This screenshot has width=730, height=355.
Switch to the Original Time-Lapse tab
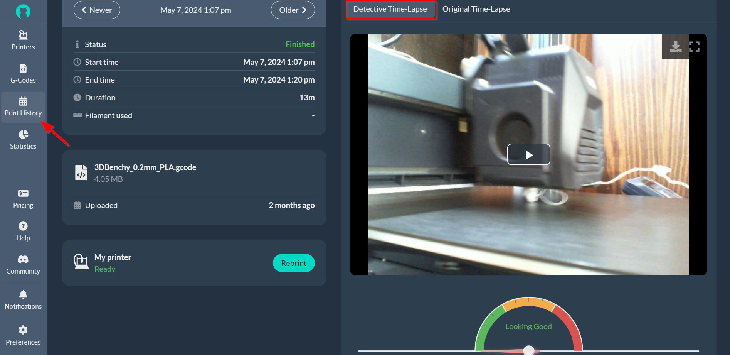click(476, 9)
